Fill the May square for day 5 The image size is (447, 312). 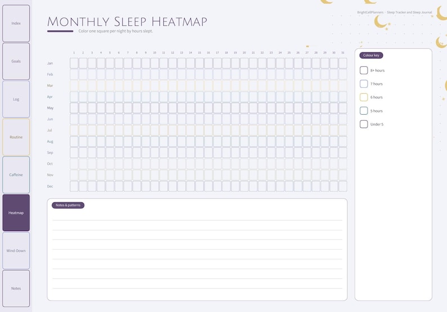click(x=110, y=108)
